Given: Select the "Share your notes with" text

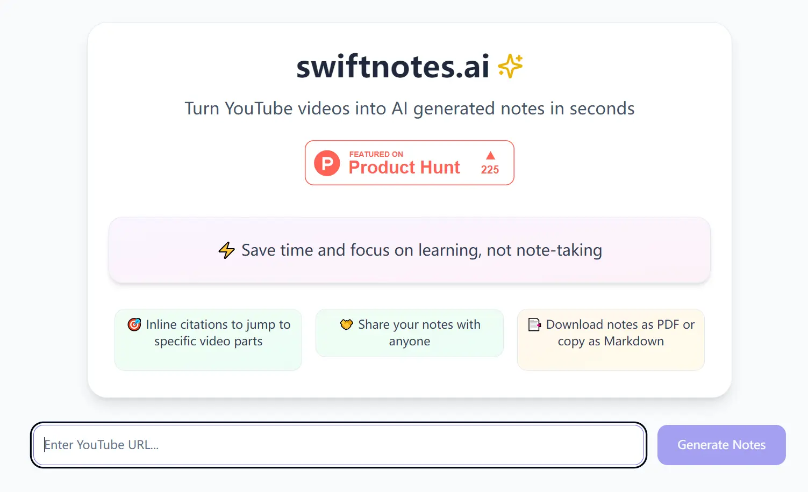Looking at the screenshot, I should point(419,324).
